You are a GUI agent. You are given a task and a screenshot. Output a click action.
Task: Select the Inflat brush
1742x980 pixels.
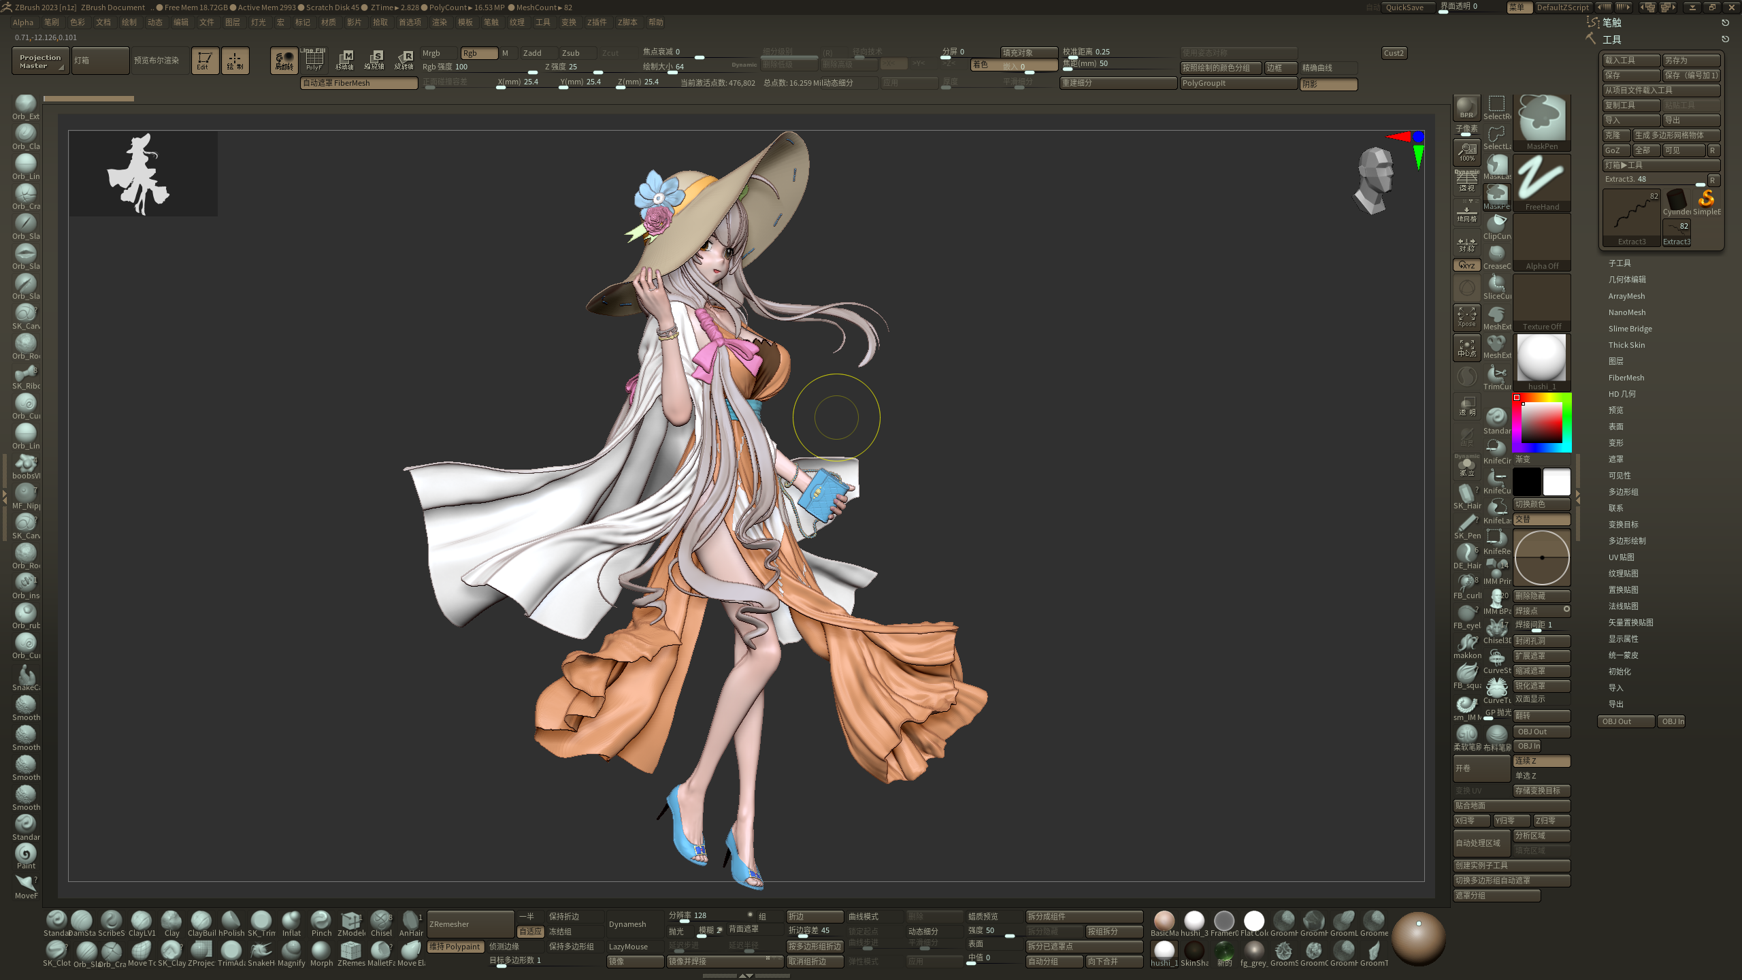pos(291,921)
